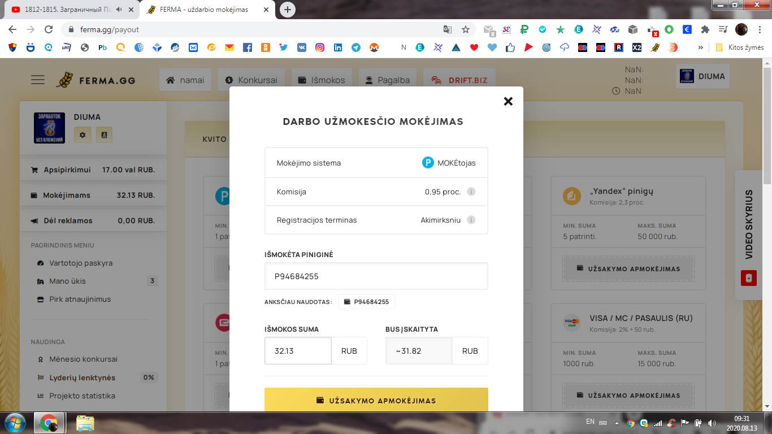Close the payout dialog with X
Viewport: 772px width, 434px height.
[508, 101]
